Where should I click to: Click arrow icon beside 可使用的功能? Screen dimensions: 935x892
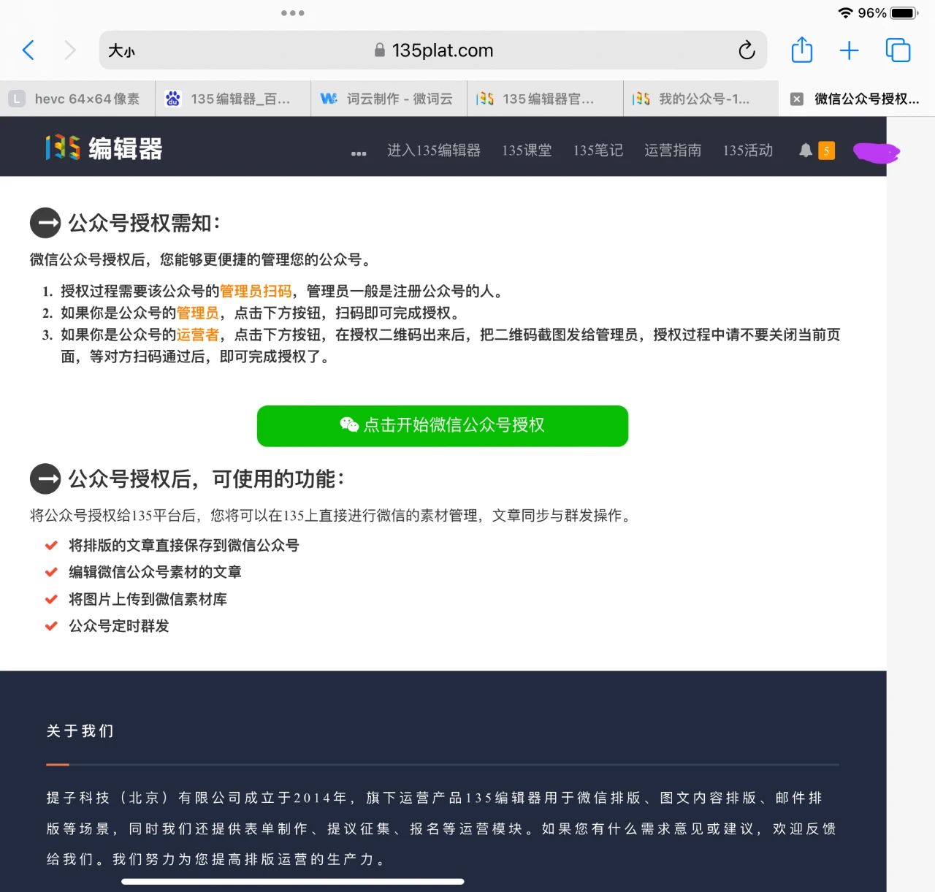pyautogui.click(x=45, y=479)
